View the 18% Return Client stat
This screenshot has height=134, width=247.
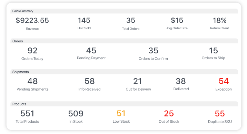tap(219, 23)
